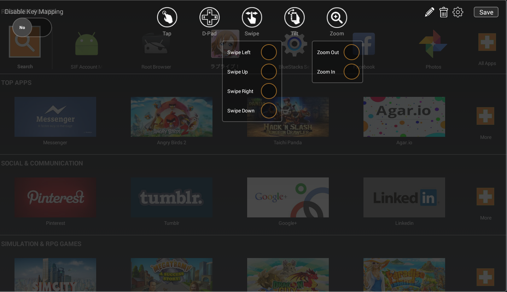
Task: Assign key to Swipe Down circle
Action: pyautogui.click(x=269, y=111)
